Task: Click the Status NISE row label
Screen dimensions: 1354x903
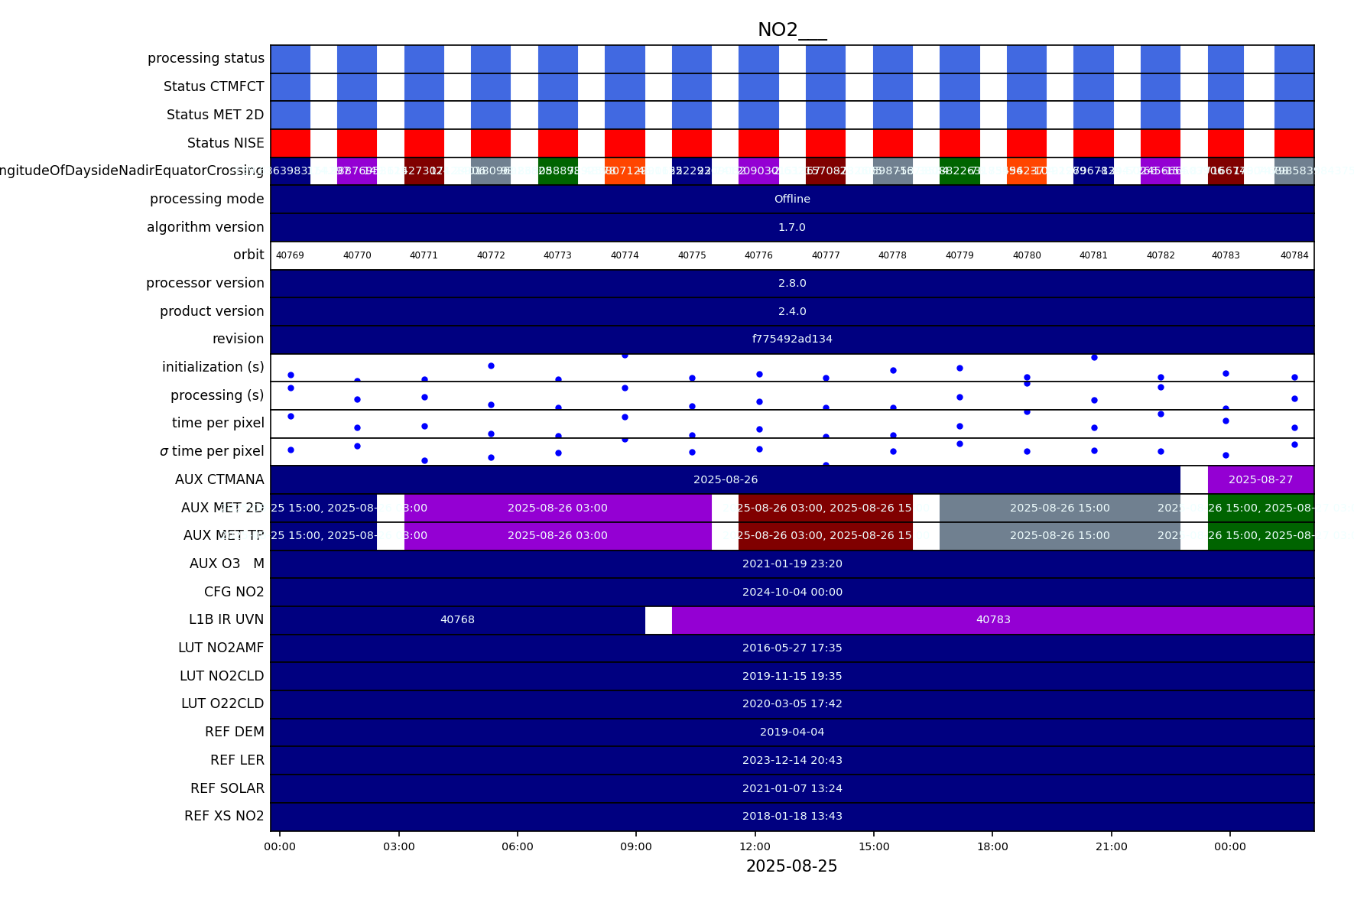Action: pyautogui.click(x=226, y=143)
